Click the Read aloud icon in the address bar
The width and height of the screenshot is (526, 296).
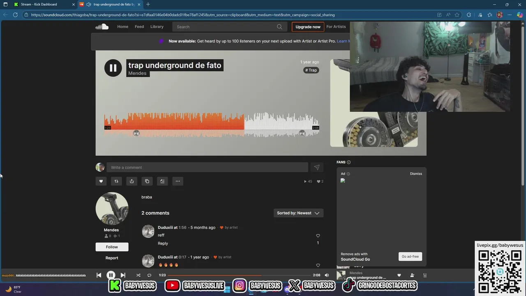pos(448,15)
